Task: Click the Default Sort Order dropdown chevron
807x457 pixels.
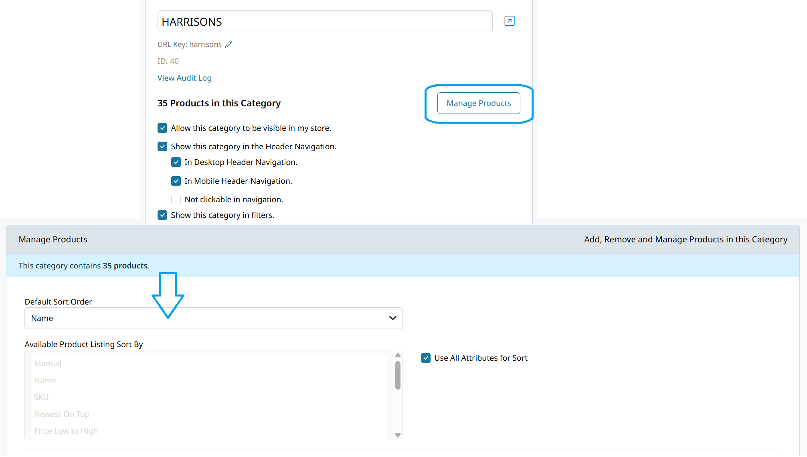Action: [392, 318]
